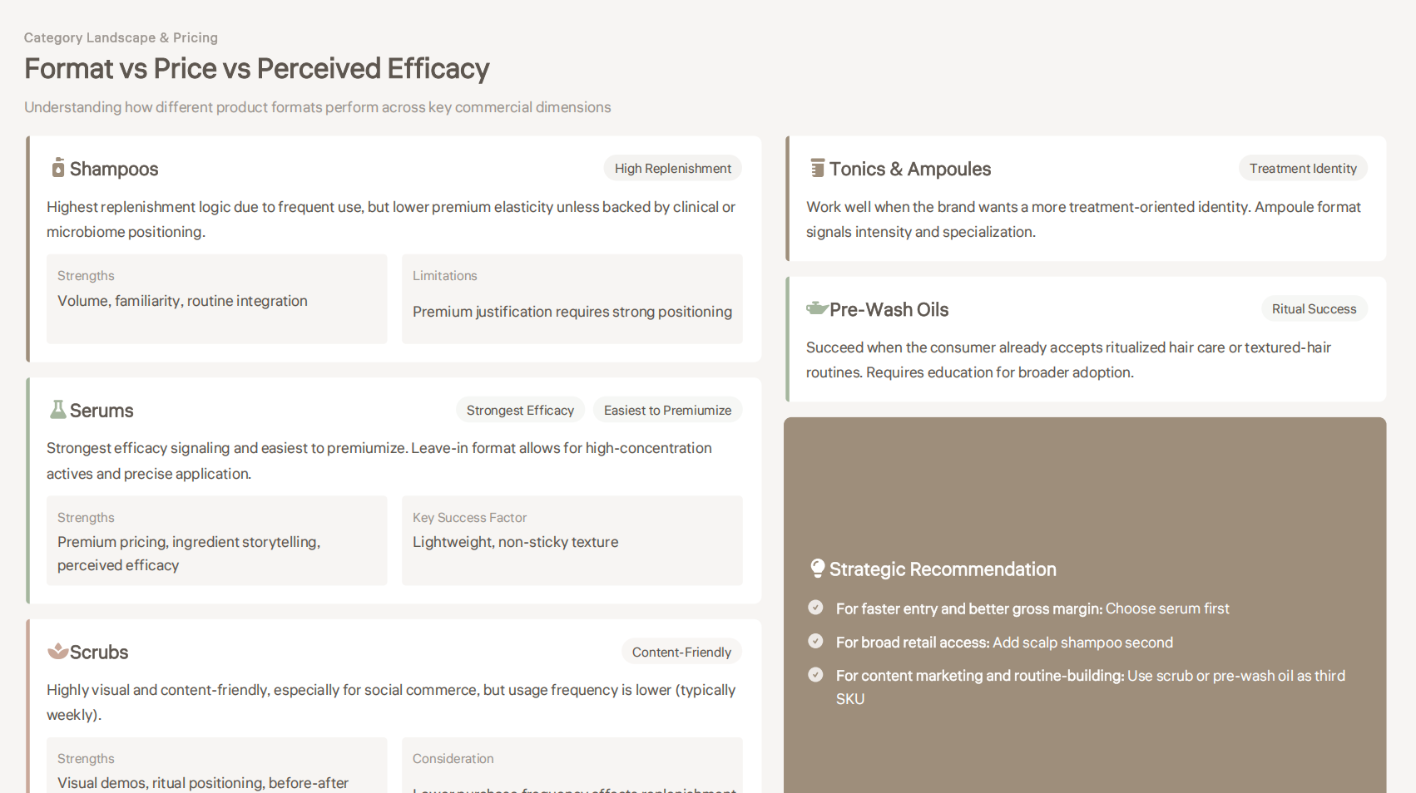Click the Content-Friendly tag
Screen dimensions: 1416x793
coord(681,652)
